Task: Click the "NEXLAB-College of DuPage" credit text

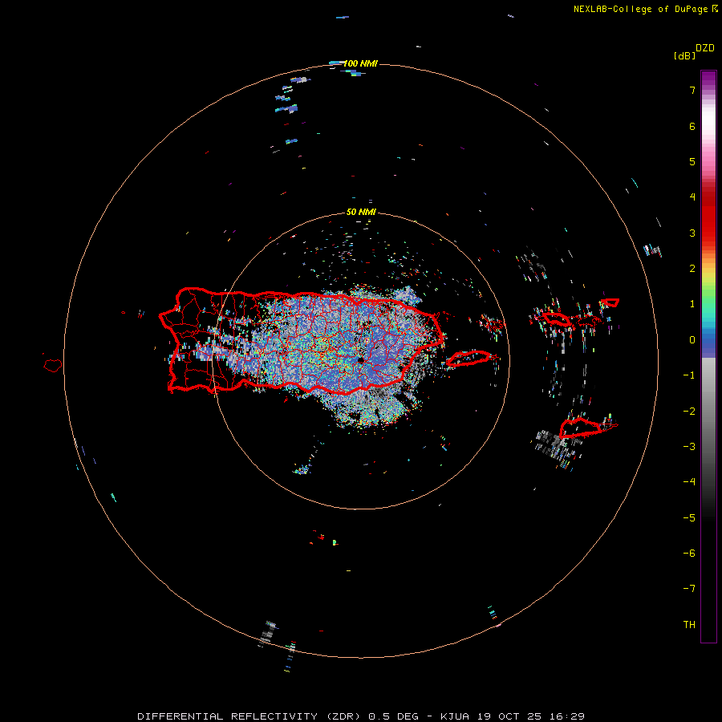Action: coord(640,9)
